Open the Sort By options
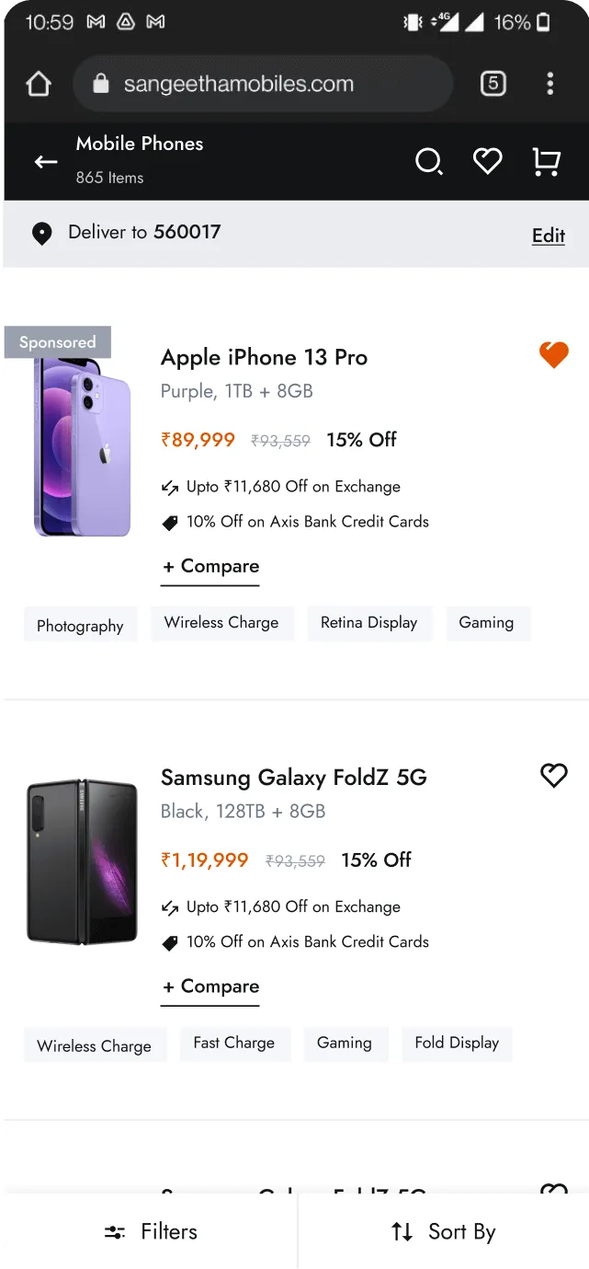This screenshot has width=589, height=1269. (x=444, y=1231)
